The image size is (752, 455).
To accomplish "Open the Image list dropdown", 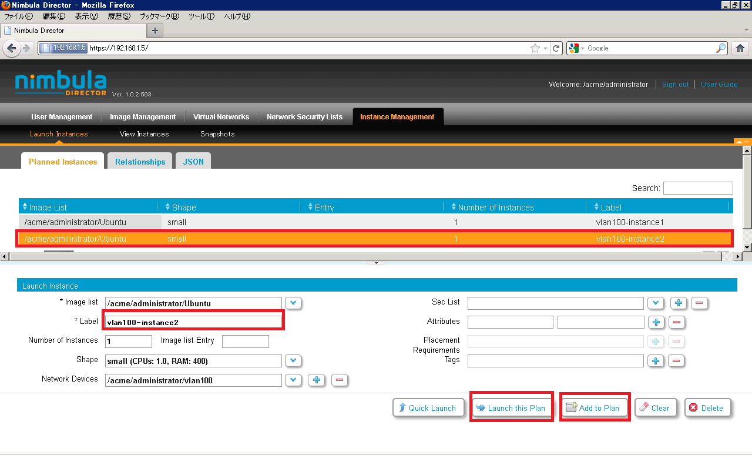I will [293, 303].
